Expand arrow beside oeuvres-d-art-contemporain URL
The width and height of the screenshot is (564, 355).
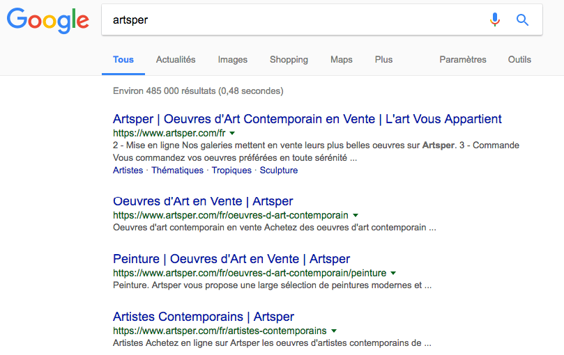click(356, 216)
